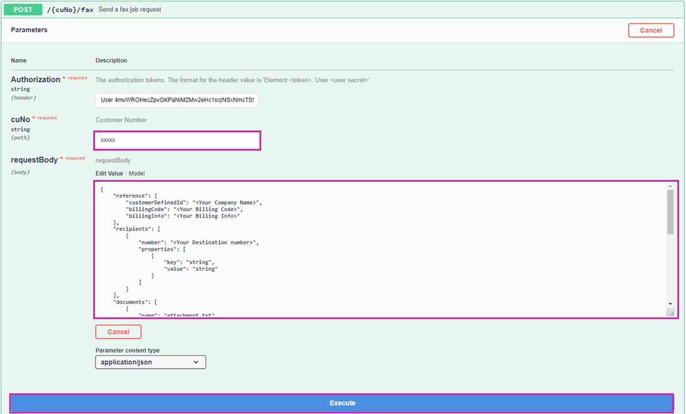The image size is (686, 414).
Task: Focus the Authorization token input field
Action: click(x=177, y=100)
